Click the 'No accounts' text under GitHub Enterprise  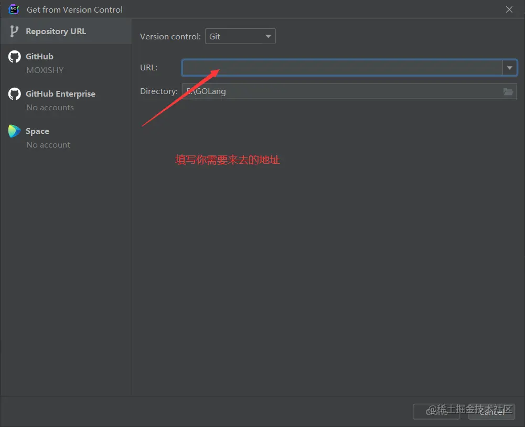tap(50, 107)
